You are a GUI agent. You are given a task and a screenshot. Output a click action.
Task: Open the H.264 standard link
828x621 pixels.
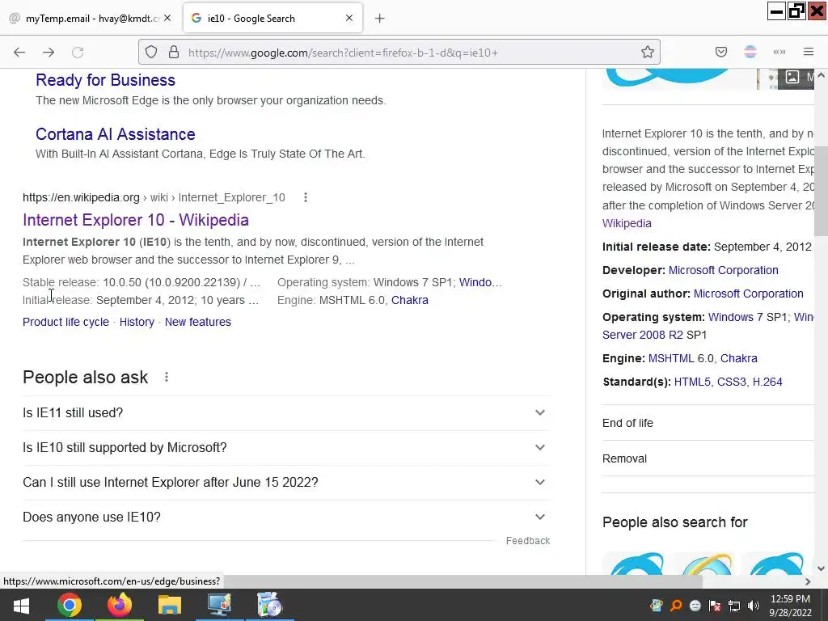[767, 382]
